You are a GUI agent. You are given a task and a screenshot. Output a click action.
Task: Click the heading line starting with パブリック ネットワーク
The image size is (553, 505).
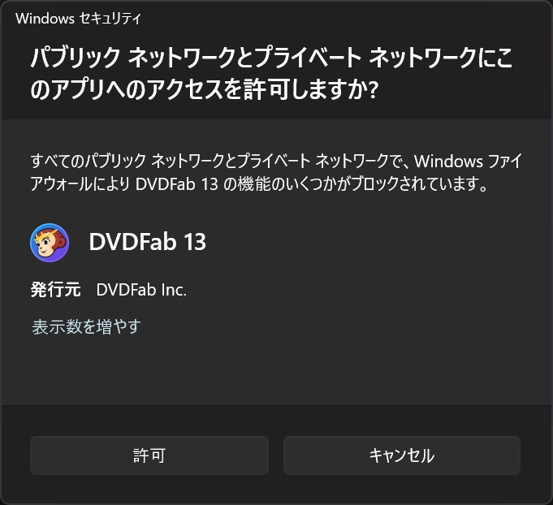pyautogui.click(x=271, y=58)
